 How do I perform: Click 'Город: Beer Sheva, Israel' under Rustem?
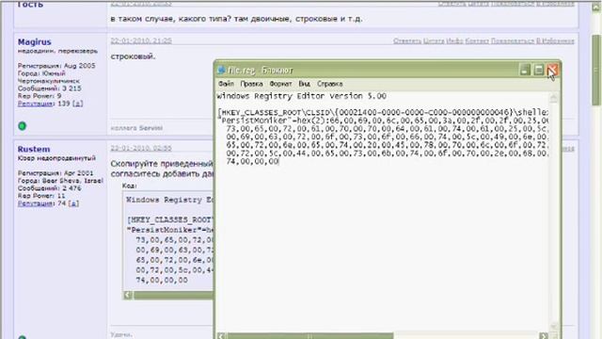pos(60,181)
